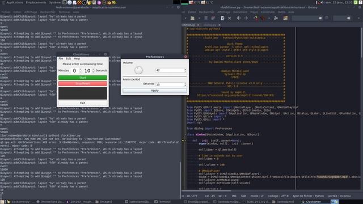363x204 pixels.
Task: Show desktop icon in bottom panel
Action: 2,202
